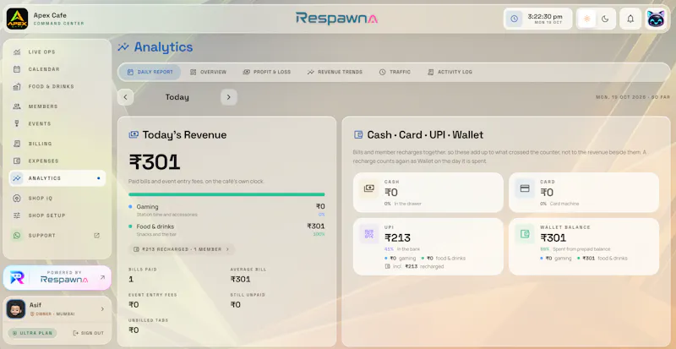Open the Revenue Trends tab
Image resolution: width=676 pixels, height=349 pixels.
click(x=335, y=72)
